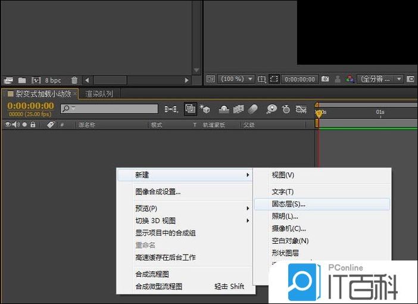Create a new folder in project panel
418x304 pixels.
coord(22,80)
